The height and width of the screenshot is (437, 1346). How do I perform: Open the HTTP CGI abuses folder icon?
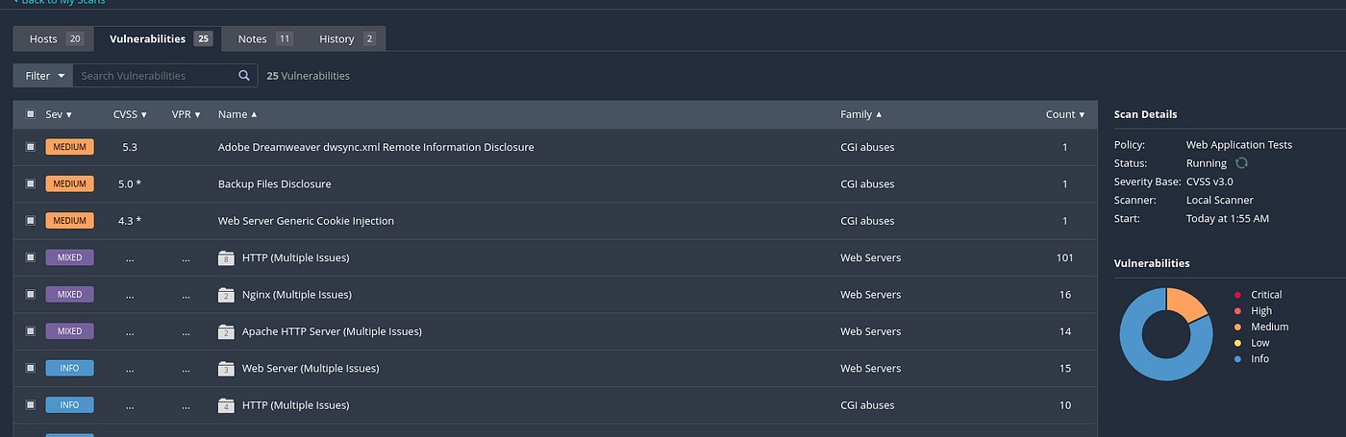pos(227,405)
